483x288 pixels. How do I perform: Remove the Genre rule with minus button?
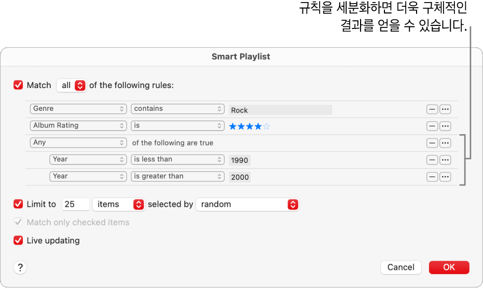[x=432, y=109]
